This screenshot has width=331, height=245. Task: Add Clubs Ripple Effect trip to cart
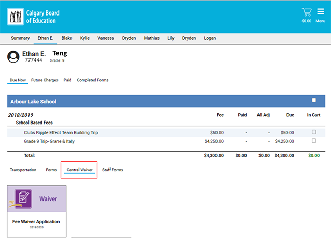coord(313,132)
